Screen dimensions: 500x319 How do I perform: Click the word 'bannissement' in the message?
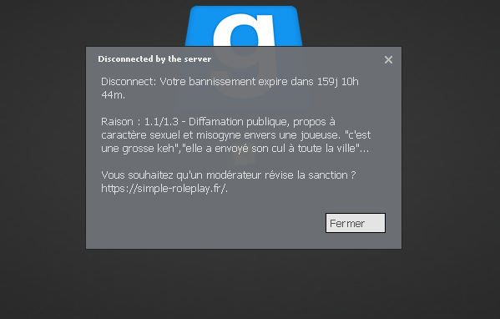(x=222, y=82)
